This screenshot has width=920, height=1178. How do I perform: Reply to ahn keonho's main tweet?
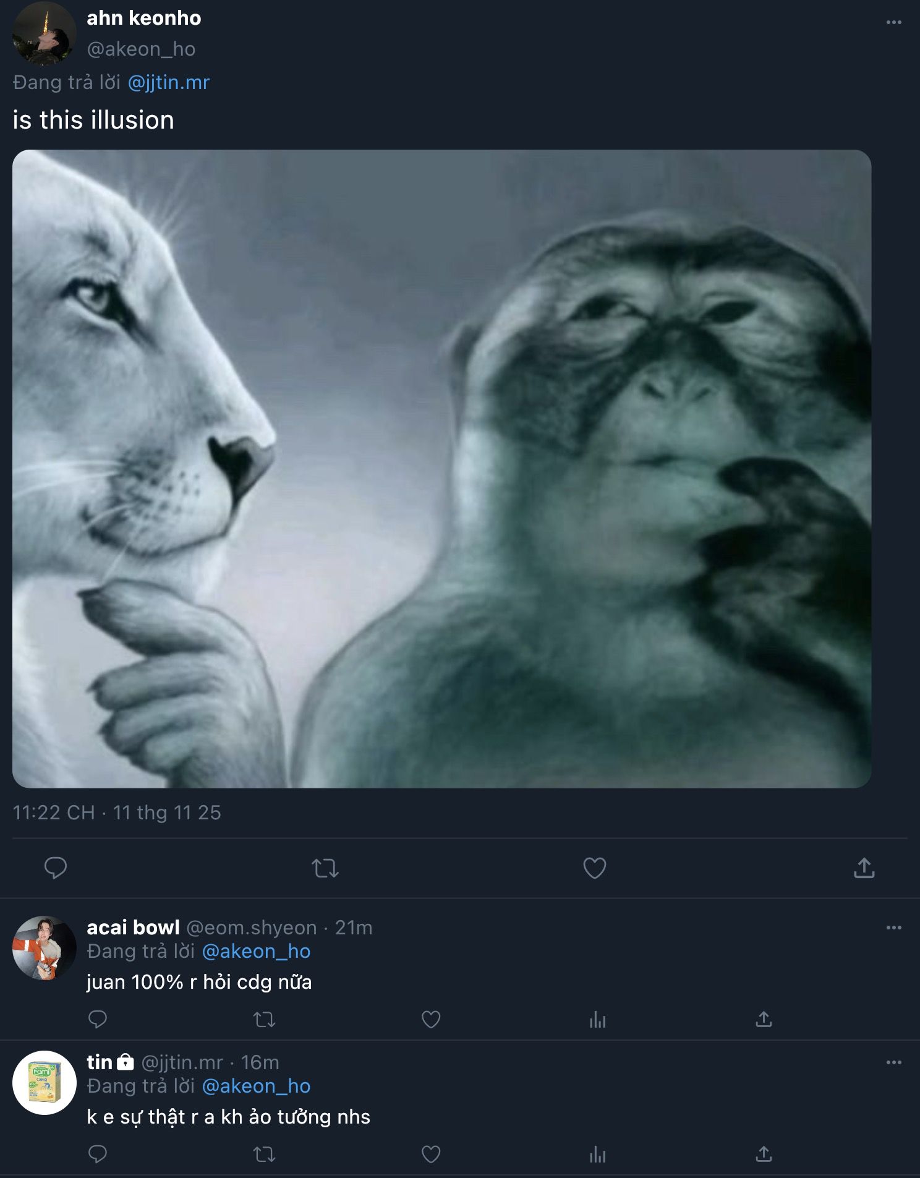[56, 868]
